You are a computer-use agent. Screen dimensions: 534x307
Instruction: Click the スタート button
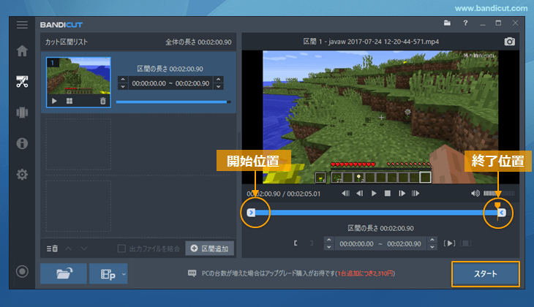point(486,273)
